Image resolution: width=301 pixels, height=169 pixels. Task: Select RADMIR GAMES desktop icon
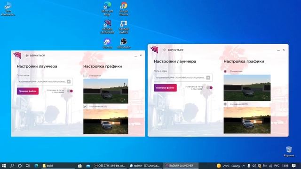point(124,27)
